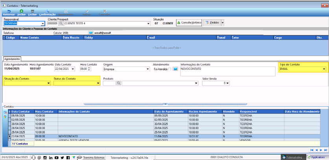
Task: Click the grid options icon left of Código header
Action: 4,38
